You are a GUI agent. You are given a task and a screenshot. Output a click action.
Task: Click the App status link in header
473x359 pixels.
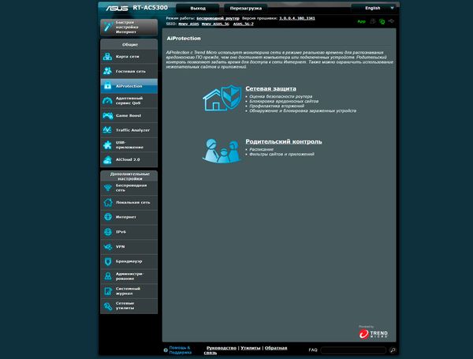(x=361, y=21)
